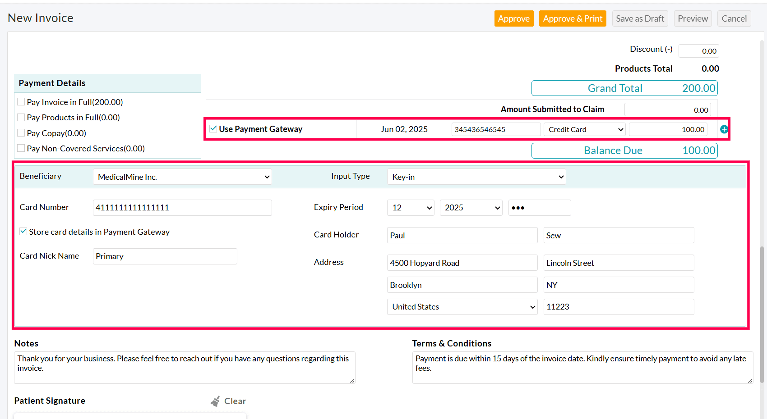Check the Pay Copay option
Image resolution: width=767 pixels, height=419 pixels.
click(x=21, y=132)
